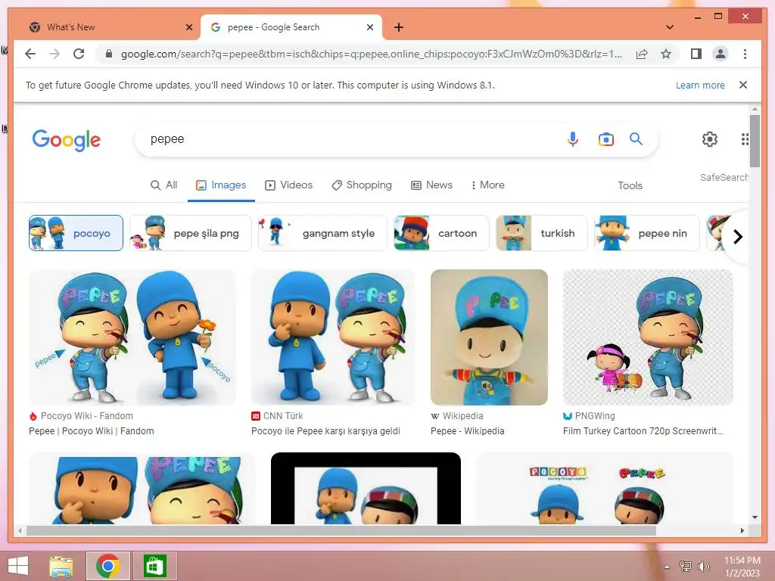View site information via padlock icon
Viewport: 775px width, 581px height.
click(109, 54)
